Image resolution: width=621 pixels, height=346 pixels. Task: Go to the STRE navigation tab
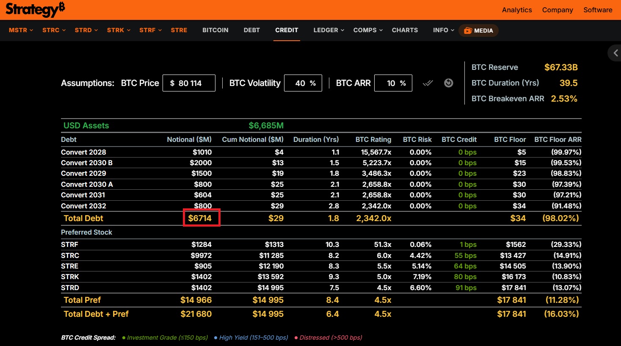coord(179,30)
